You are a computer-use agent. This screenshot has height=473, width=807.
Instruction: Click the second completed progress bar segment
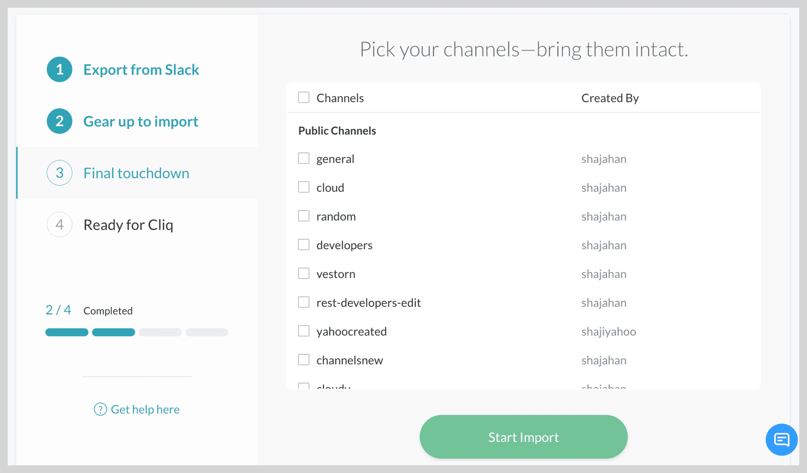[114, 332]
